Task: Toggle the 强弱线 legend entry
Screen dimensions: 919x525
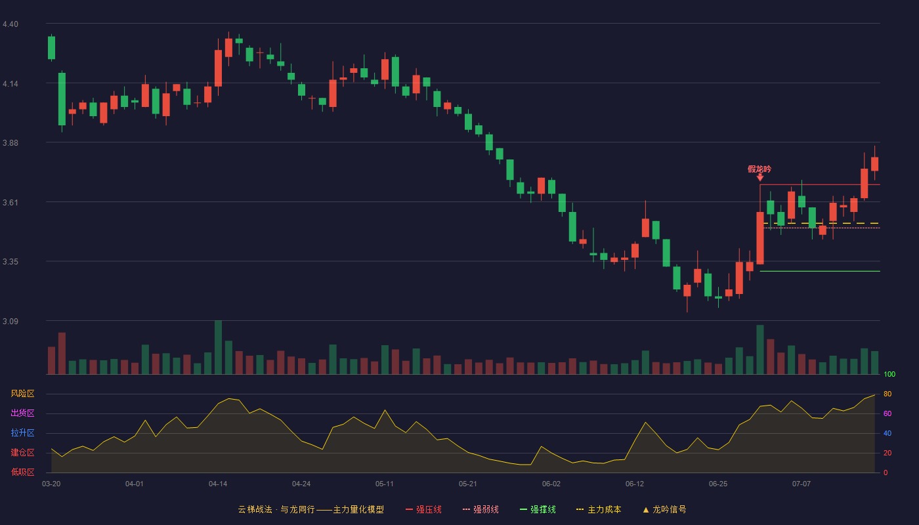Action: pos(481,509)
